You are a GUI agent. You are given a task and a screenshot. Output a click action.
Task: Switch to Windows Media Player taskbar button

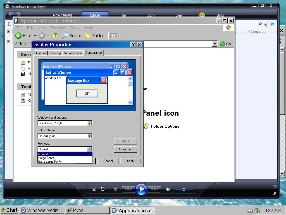tap(42, 210)
